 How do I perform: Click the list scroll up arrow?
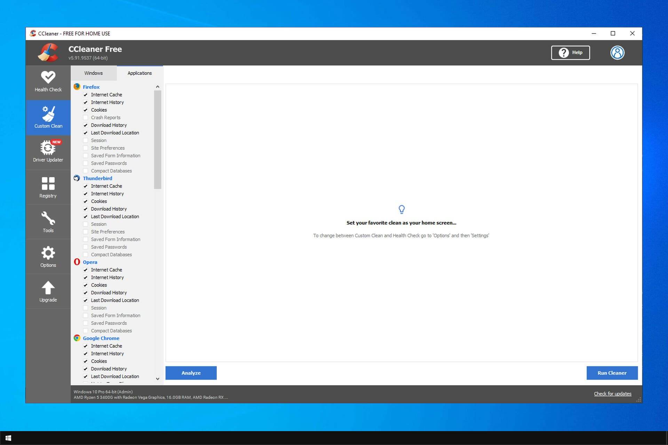pyautogui.click(x=158, y=87)
